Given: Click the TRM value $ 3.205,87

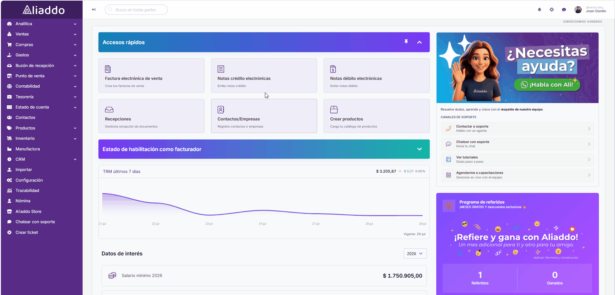Looking at the screenshot, I should point(386,171).
